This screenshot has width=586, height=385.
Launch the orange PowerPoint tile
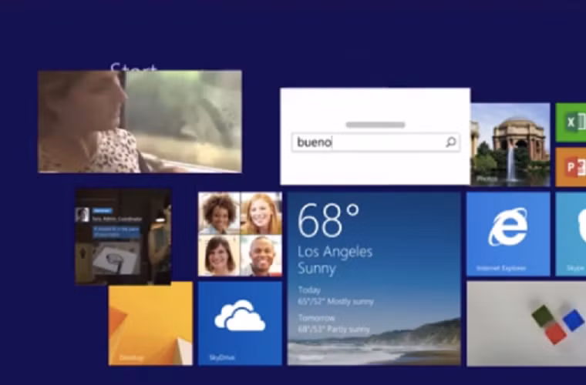[x=571, y=167]
